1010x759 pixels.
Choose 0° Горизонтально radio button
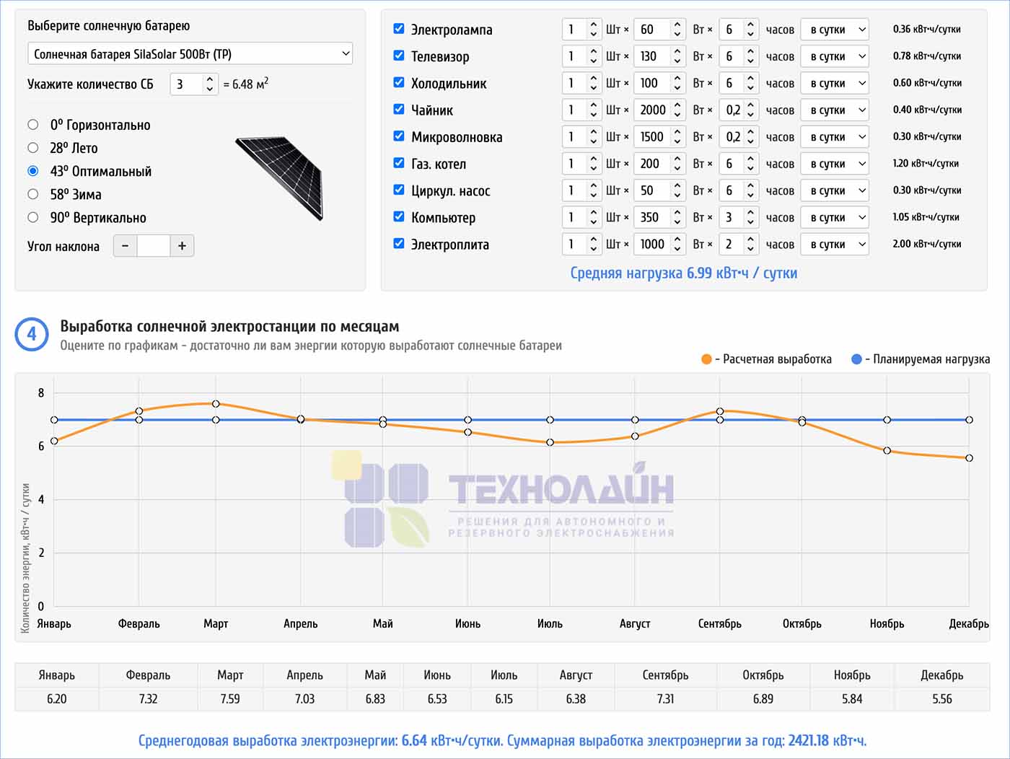coord(33,125)
